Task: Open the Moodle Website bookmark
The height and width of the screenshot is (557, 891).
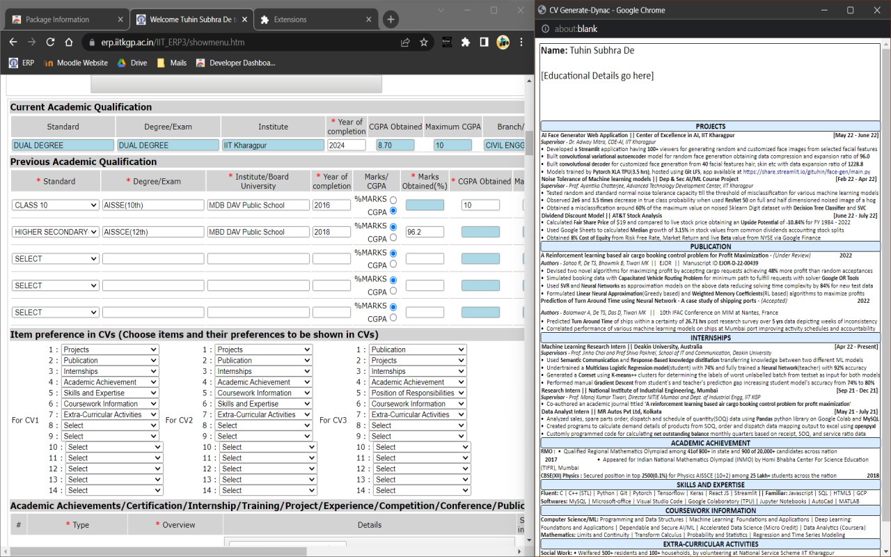Action: coord(76,63)
